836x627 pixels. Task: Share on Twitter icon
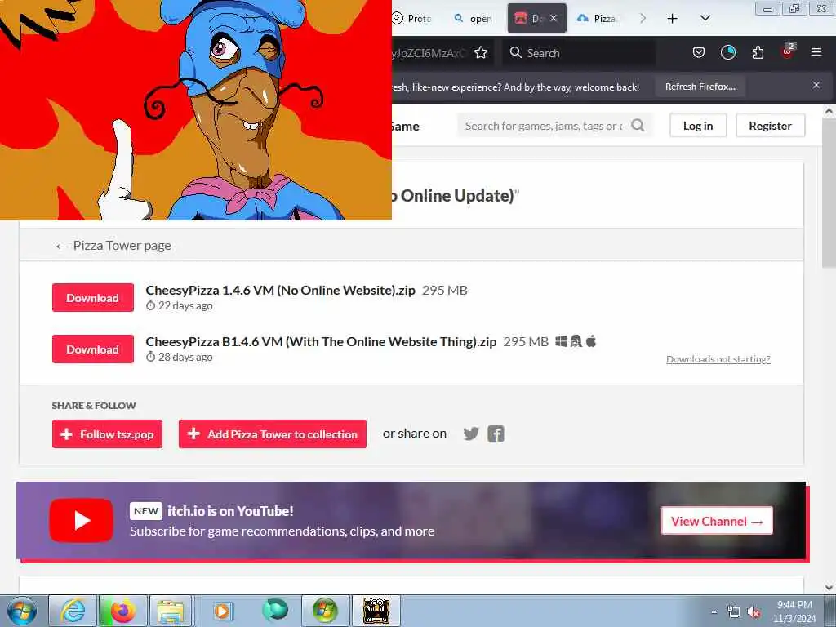pyautogui.click(x=471, y=434)
